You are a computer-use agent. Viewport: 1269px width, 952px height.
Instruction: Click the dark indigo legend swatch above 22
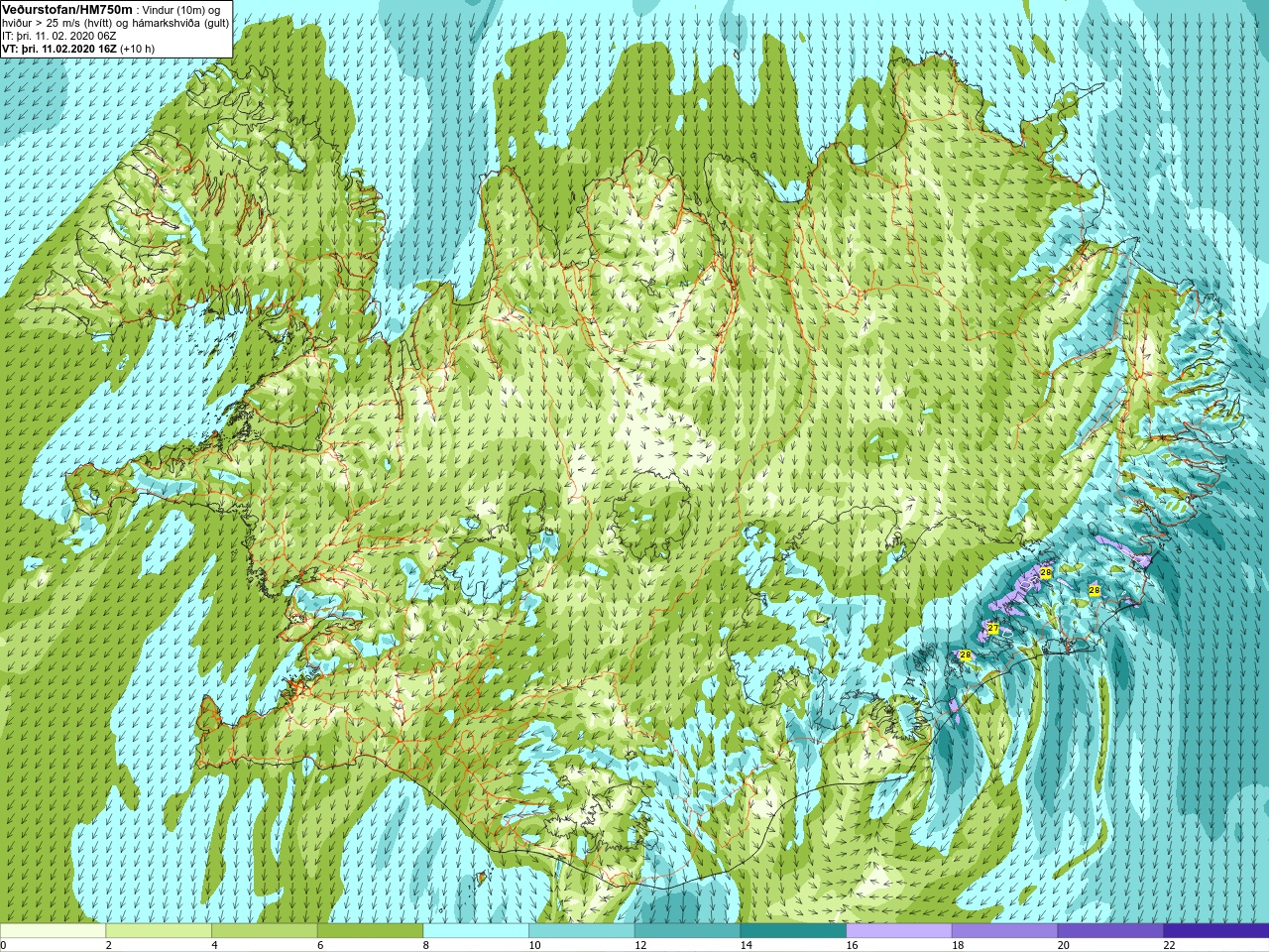tap(1215, 931)
